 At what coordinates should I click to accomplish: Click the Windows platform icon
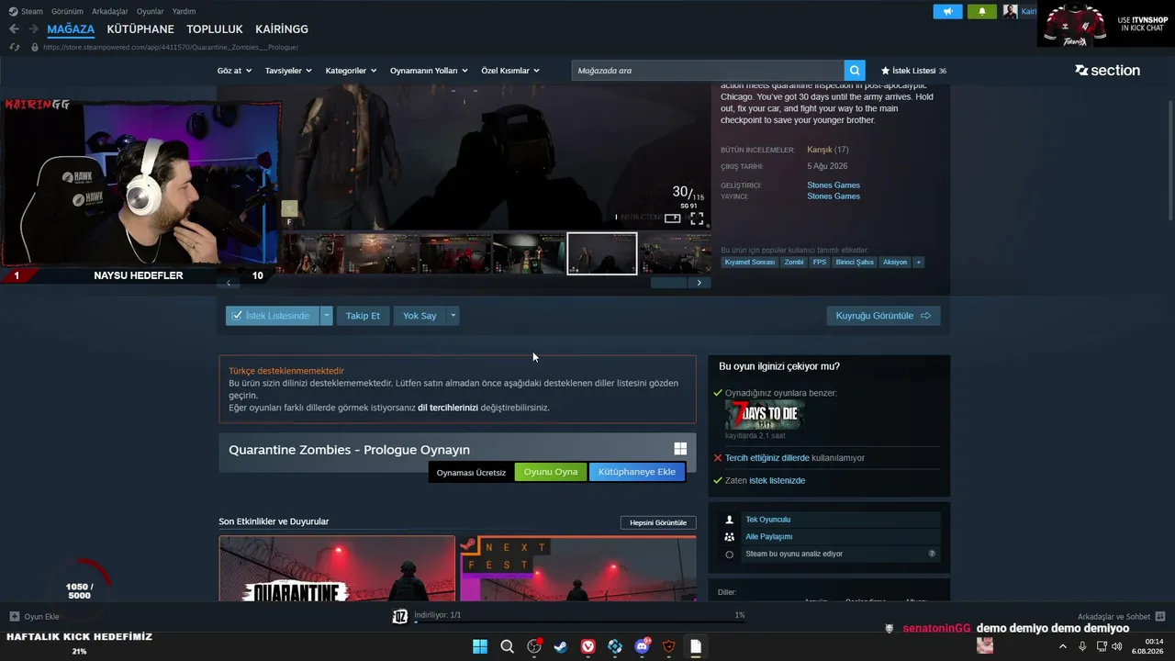click(680, 449)
